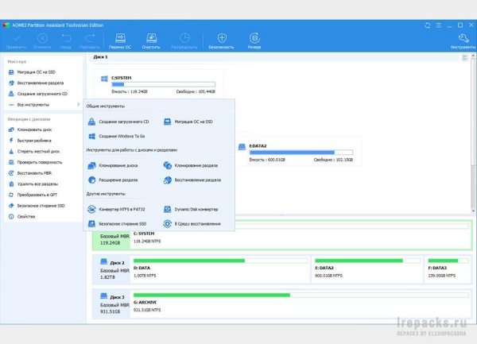Pick Клонирование диска in tools flyout
The width and height of the screenshot is (477, 344).
[x=113, y=165]
